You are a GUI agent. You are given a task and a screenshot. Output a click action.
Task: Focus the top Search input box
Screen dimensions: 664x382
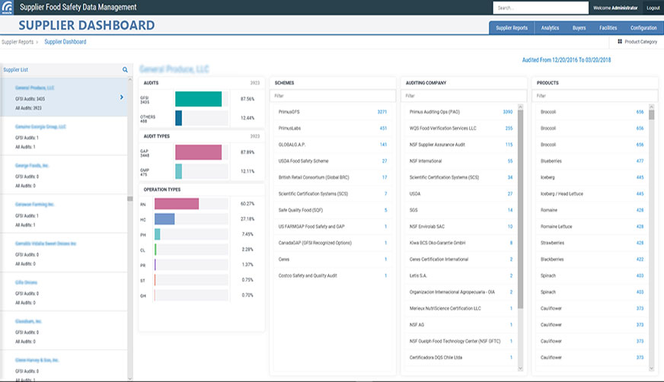coord(540,8)
